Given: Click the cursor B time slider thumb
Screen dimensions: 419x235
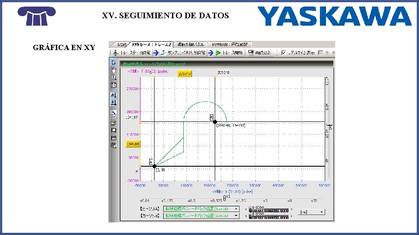Looking at the screenshot, I should point(251,216).
